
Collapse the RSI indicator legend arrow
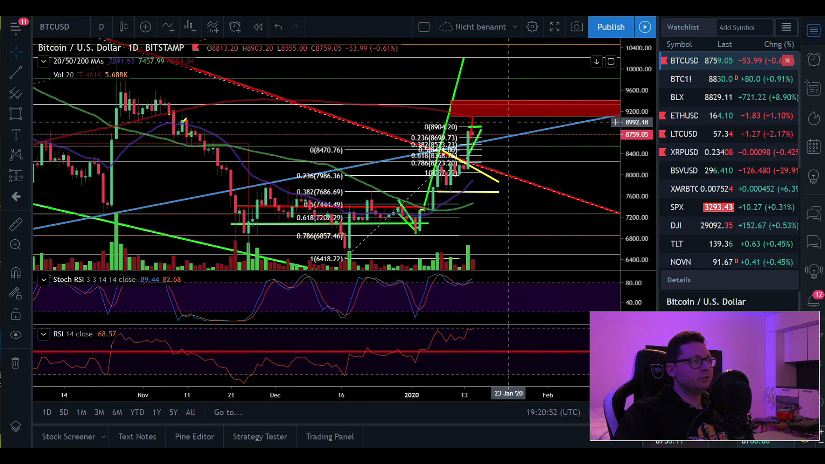click(43, 334)
